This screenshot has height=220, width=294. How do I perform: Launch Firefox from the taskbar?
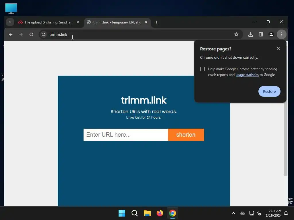tap(160, 213)
